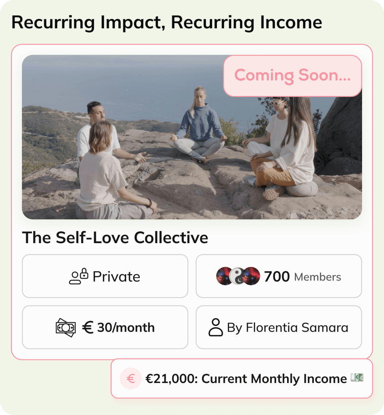The width and height of the screenshot is (384, 415).
Task: Click the pink euro circle icon
Action: pyautogui.click(x=130, y=379)
